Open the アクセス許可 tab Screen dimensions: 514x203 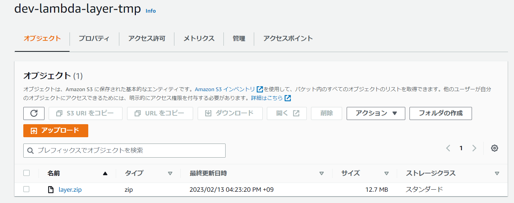(x=147, y=39)
